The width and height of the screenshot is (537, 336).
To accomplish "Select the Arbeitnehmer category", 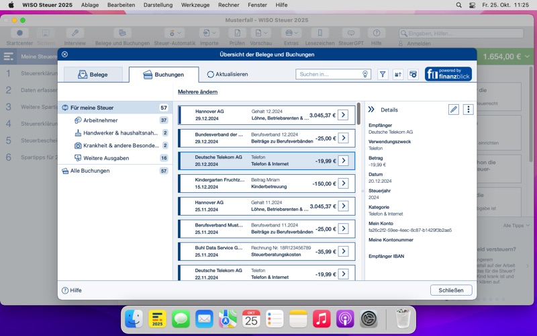I will 115,120.
